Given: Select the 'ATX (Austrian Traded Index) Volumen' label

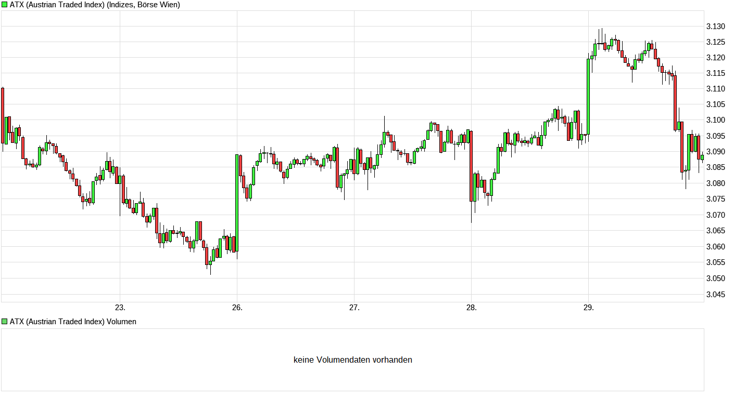Looking at the screenshot, I should pos(73,322).
